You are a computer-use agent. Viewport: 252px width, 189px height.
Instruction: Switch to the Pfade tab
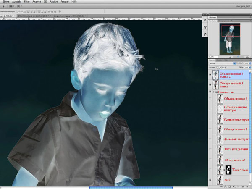click(x=226, y=60)
